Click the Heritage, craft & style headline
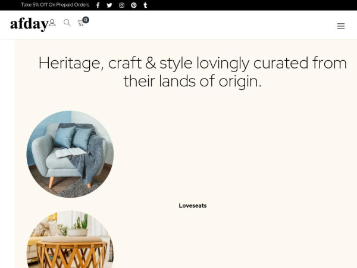The height and width of the screenshot is (268, 357). 193,72
